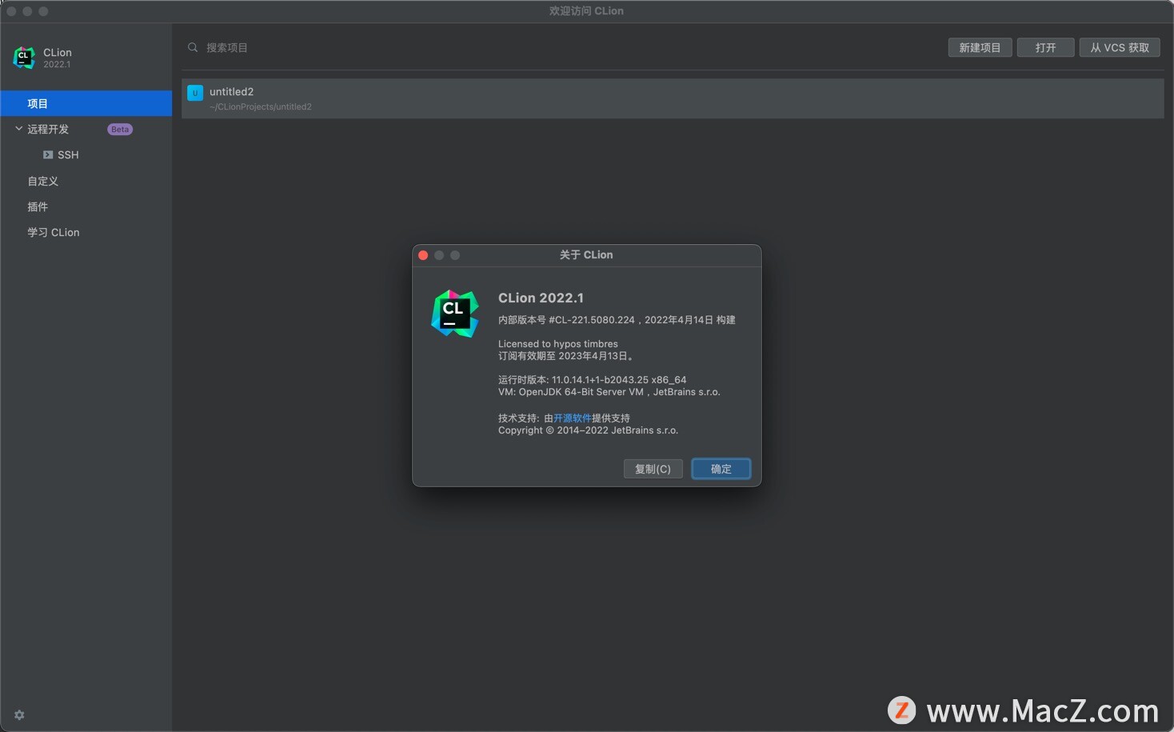The width and height of the screenshot is (1174, 732).
Task: Select the 项目 sidebar tab
Action: tap(86, 103)
